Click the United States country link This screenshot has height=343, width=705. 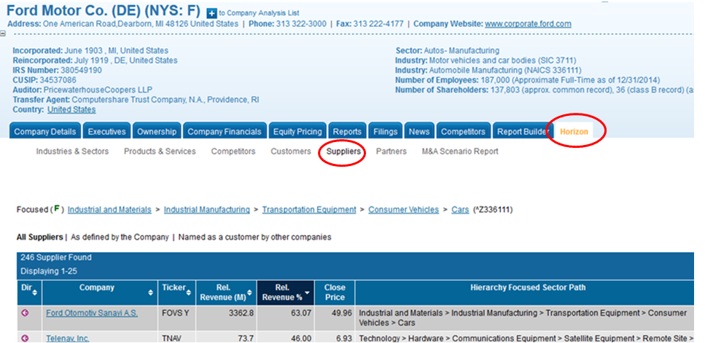[71, 109]
